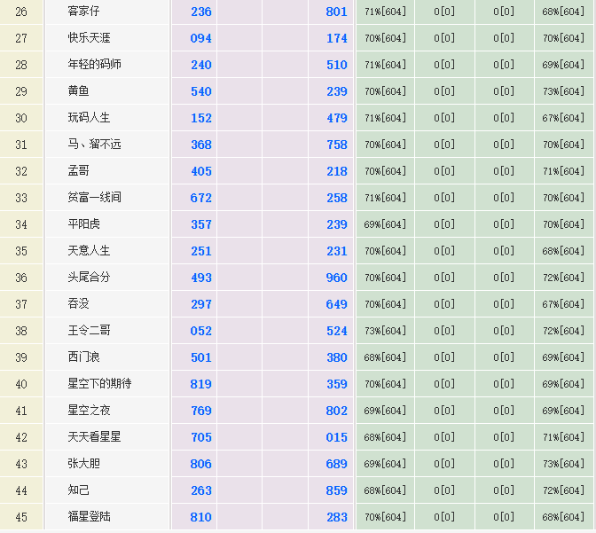Click the 67%[604] cell in 吞没 row
This screenshot has height=533, width=596.
pos(563,304)
